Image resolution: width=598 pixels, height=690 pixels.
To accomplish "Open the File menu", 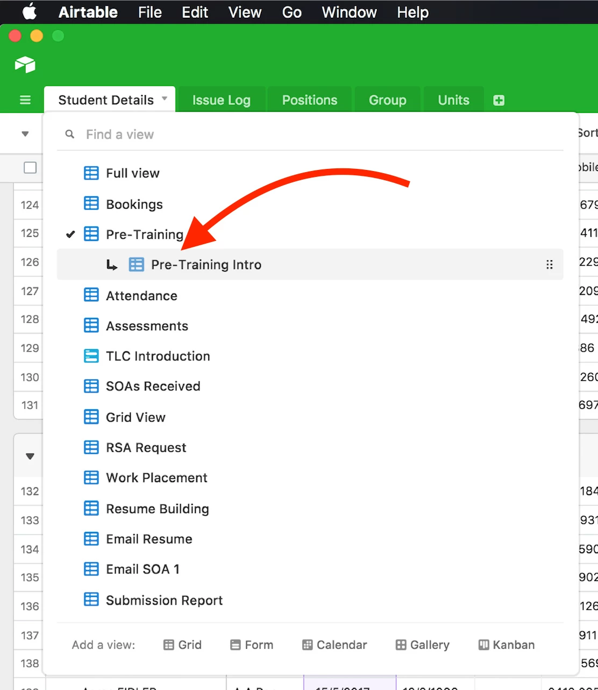I will (x=149, y=12).
